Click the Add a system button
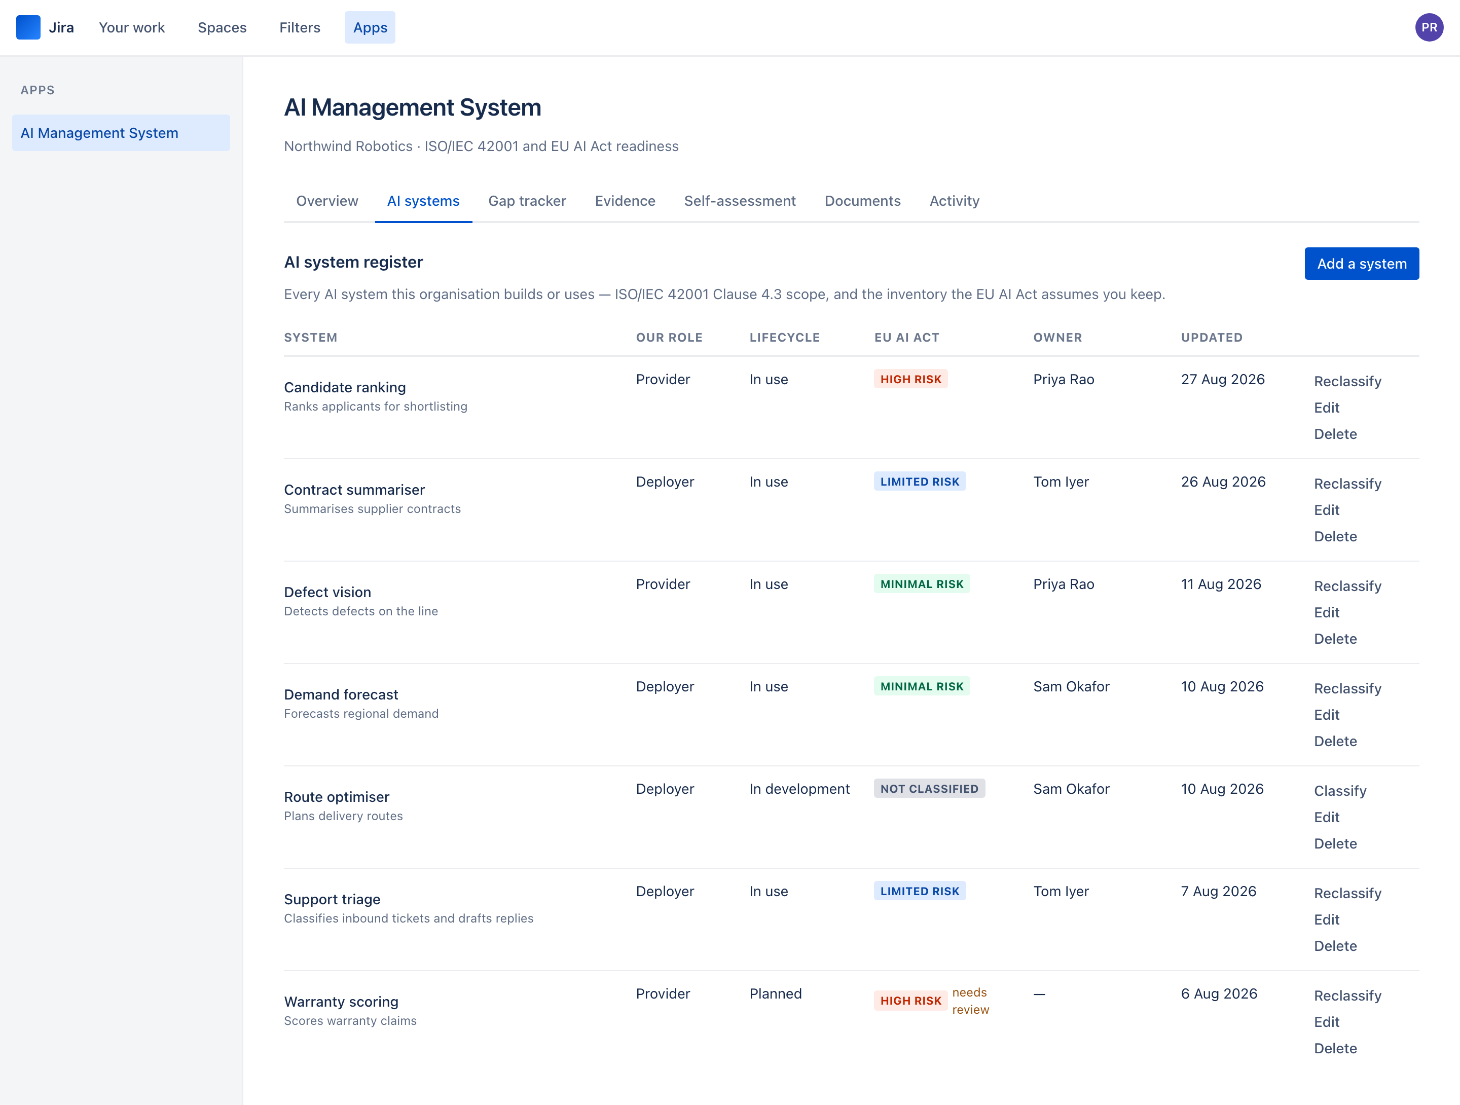 [1362, 264]
